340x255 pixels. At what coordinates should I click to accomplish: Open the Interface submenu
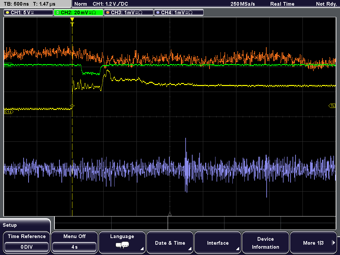point(218,242)
